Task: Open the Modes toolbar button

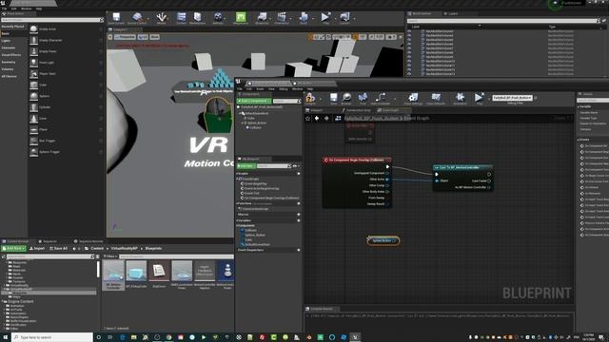Action: 161,18
